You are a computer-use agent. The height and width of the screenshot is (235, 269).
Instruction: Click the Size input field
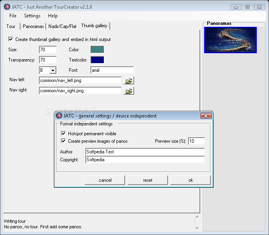pos(48,50)
